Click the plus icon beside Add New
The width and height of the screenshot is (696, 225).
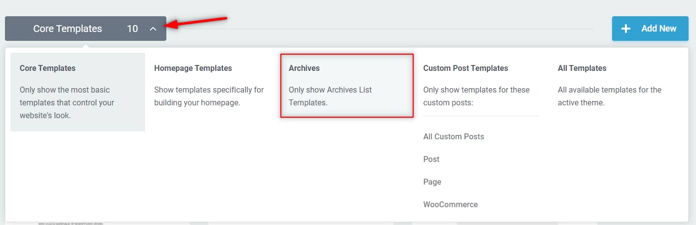click(626, 29)
